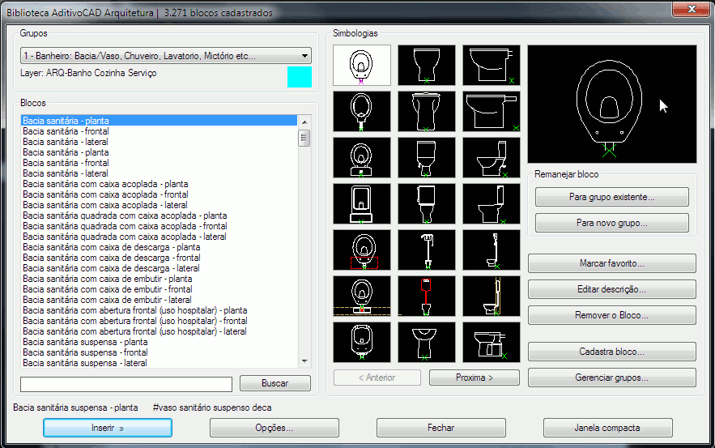Viewport: 715px width, 448px height.
Task: Select 'Bacia sanitária com caixa acoplada - lateral'
Action: pos(160,205)
